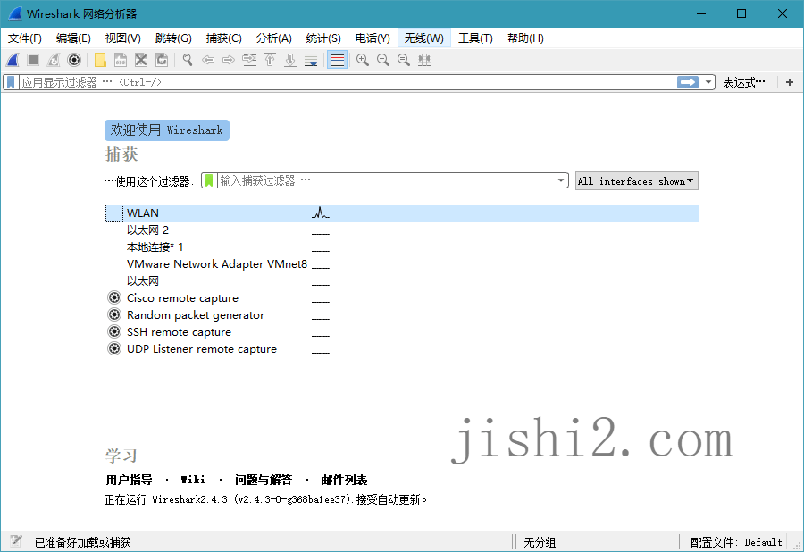Reload this capture file icon

pyautogui.click(x=162, y=60)
